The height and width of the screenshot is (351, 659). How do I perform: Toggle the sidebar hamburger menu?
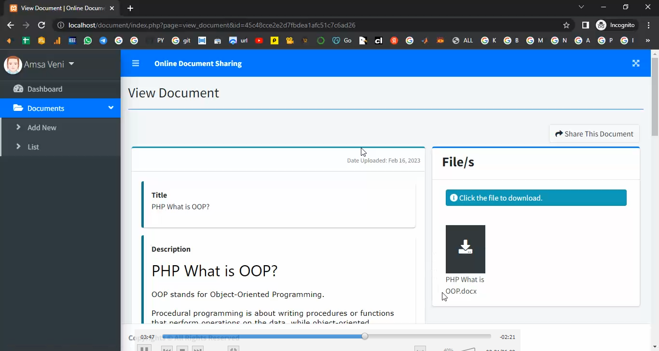point(136,63)
